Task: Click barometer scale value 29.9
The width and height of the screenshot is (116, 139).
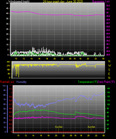Action: point(108,16)
